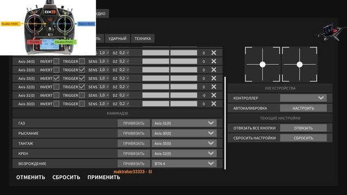Bind ТАНГАЖ with ПРИВЯЗАТЬ button
Viewport: 347px width, 195px height.
[134, 144]
